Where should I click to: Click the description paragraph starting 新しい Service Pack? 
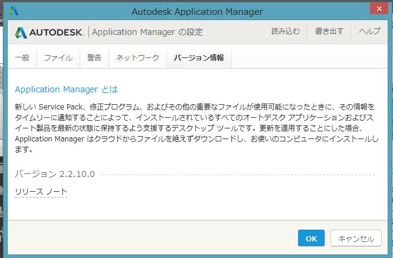(x=196, y=128)
